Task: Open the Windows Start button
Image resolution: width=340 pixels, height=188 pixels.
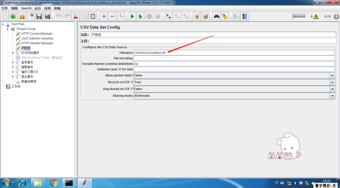Action: pos(7,183)
